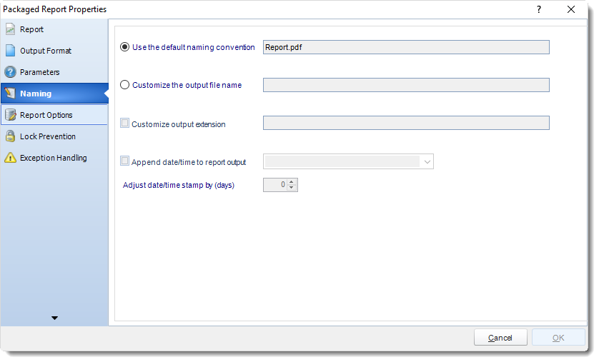Click the Naming pencil icon

coord(10,93)
